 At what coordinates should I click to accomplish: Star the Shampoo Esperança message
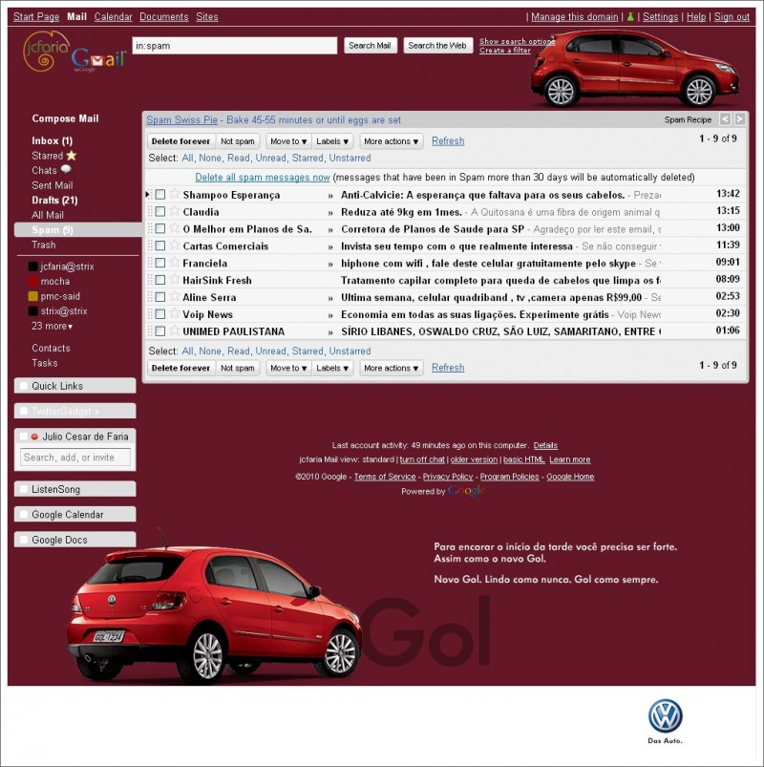point(175,194)
